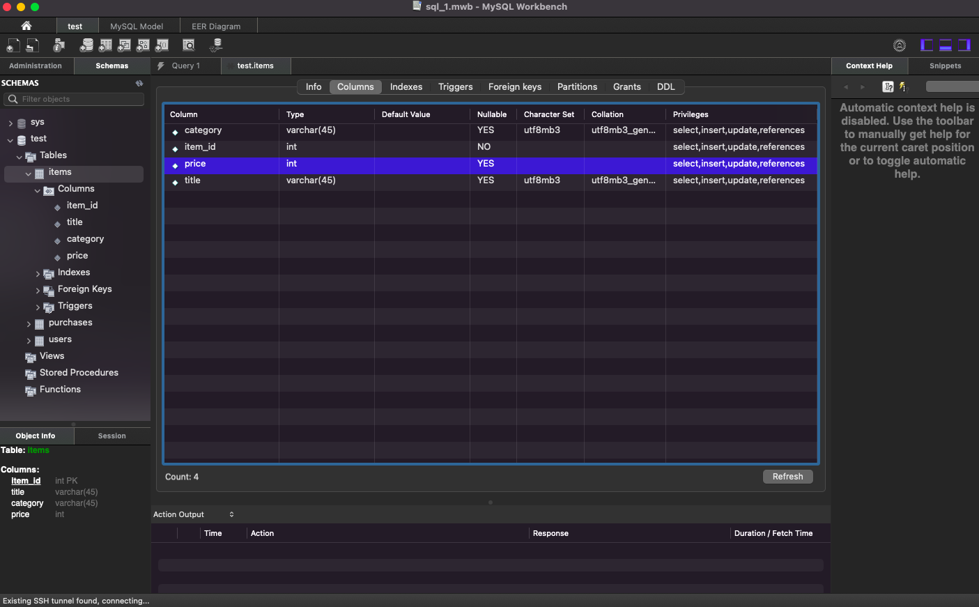
Task: Expand the Triggers node
Action: [x=38, y=307]
